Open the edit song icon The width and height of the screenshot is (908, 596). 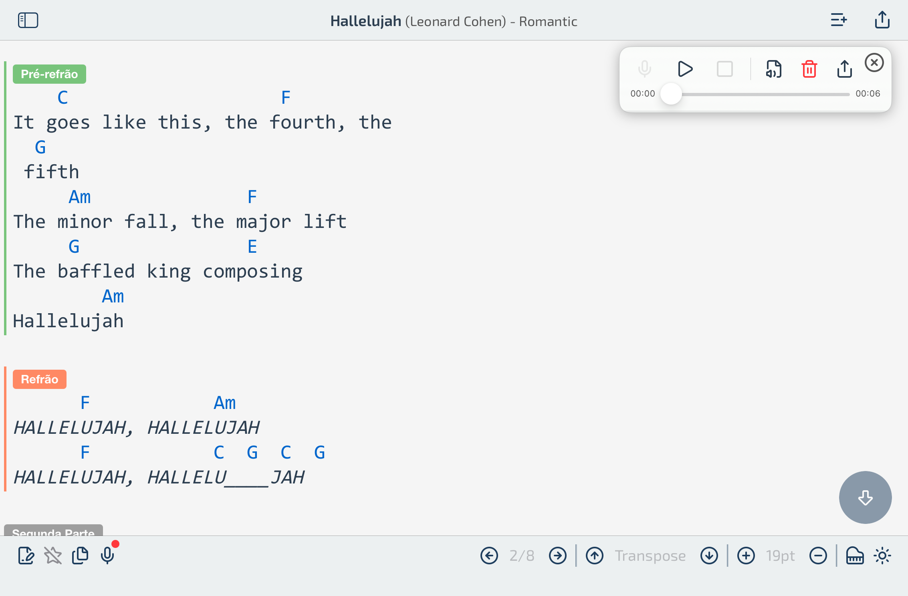click(x=26, y=556)
